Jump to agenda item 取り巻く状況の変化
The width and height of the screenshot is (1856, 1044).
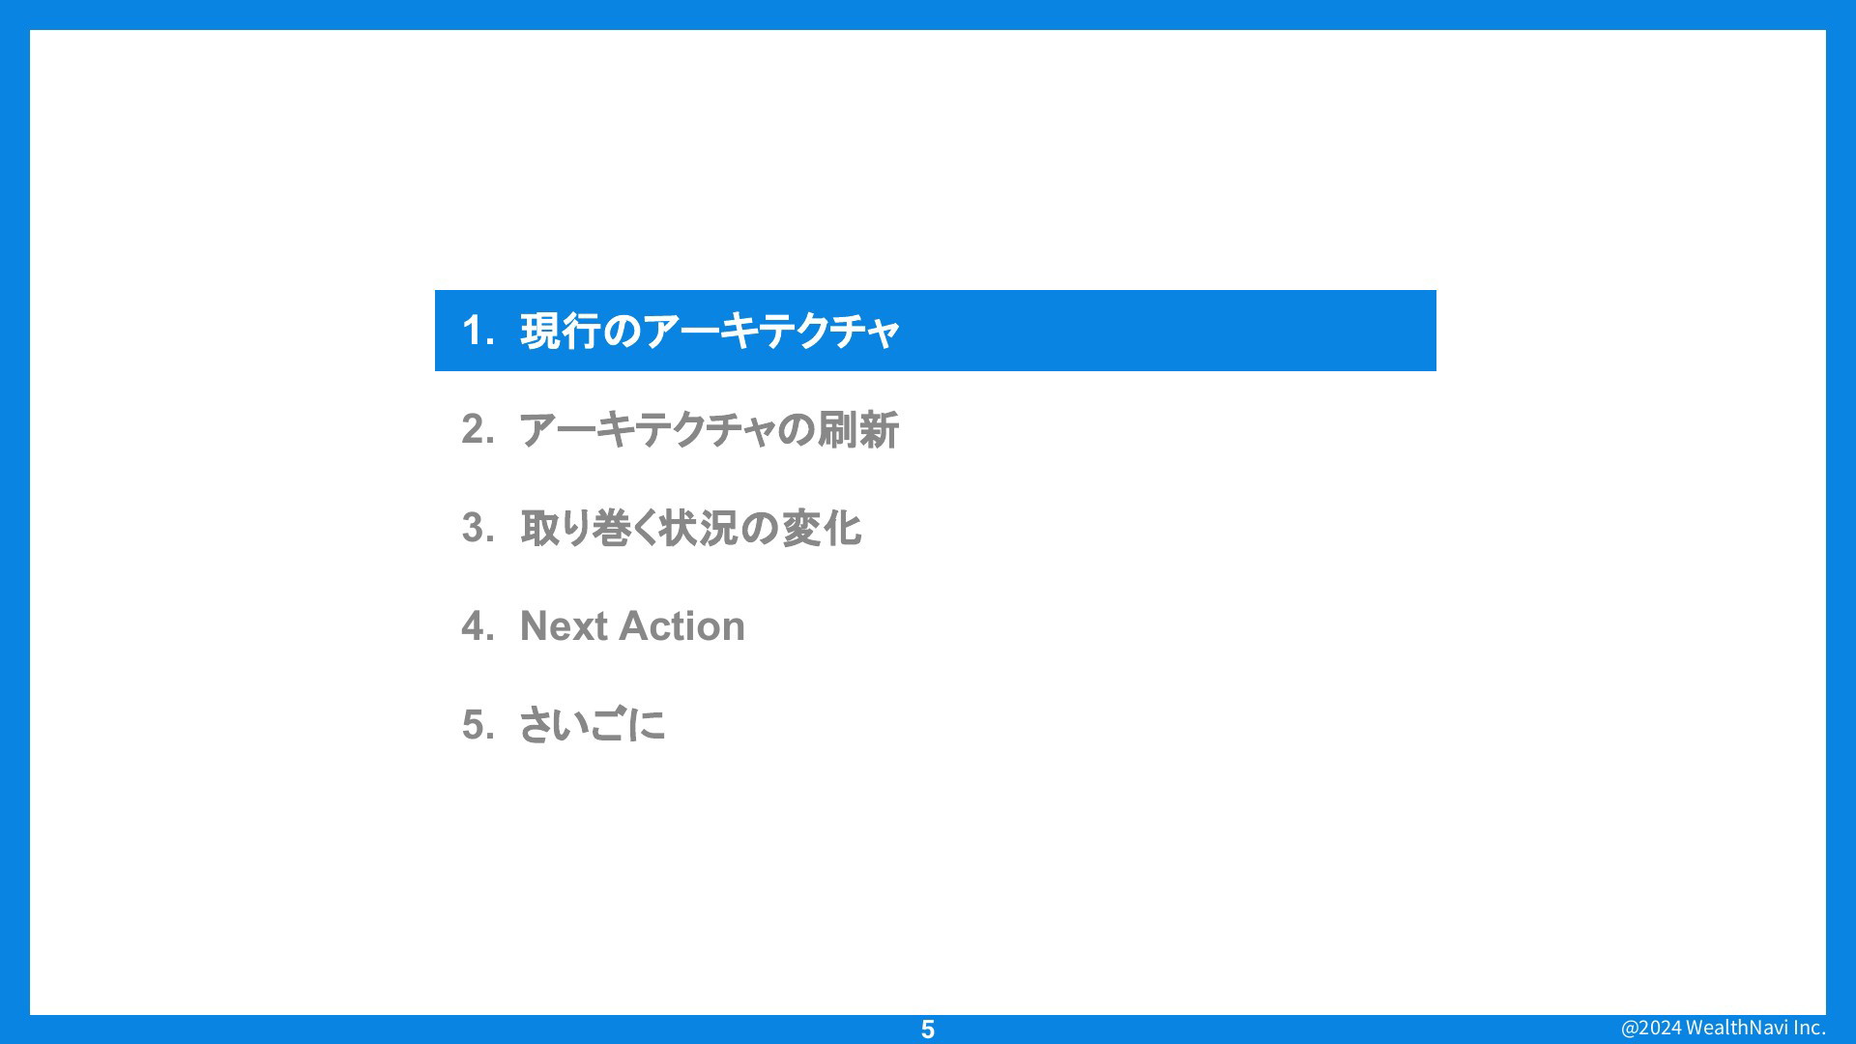(x=690, y=529)
